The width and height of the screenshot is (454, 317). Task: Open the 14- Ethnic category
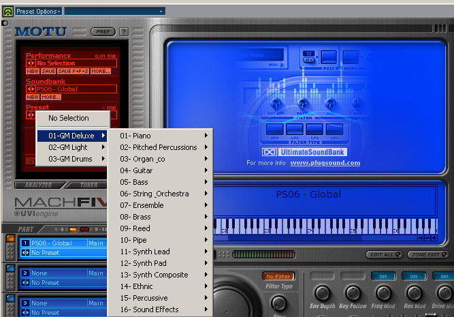[x=160, y=286]
